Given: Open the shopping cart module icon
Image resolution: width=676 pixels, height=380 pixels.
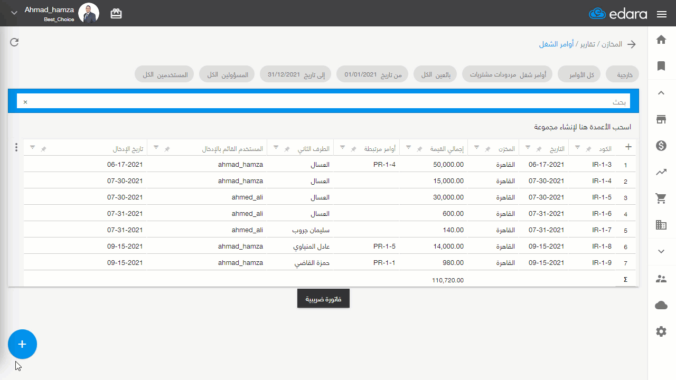Looking at the screenshot, I should [x=661, y=198].
